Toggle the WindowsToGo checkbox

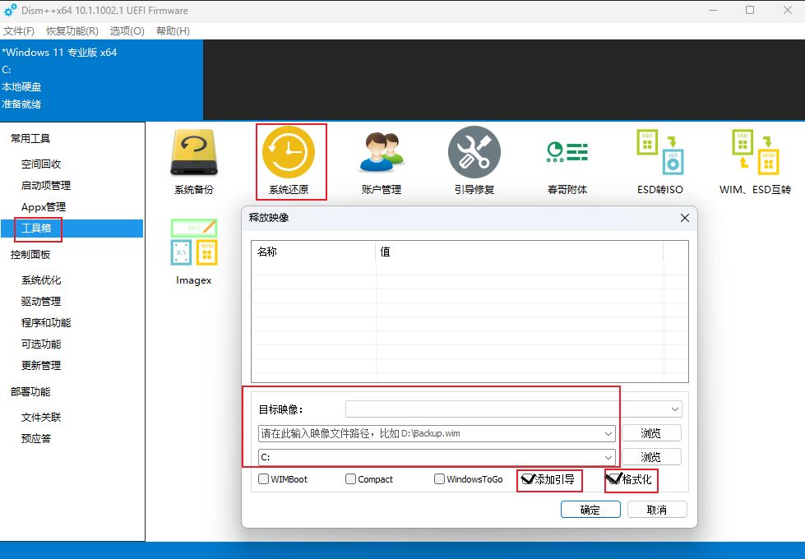coord(440,479)
